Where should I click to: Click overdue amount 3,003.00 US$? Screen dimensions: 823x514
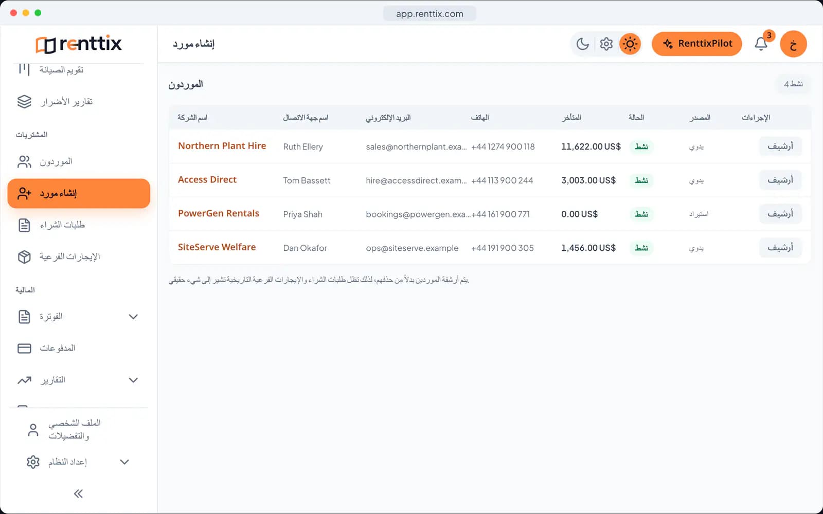588,180
